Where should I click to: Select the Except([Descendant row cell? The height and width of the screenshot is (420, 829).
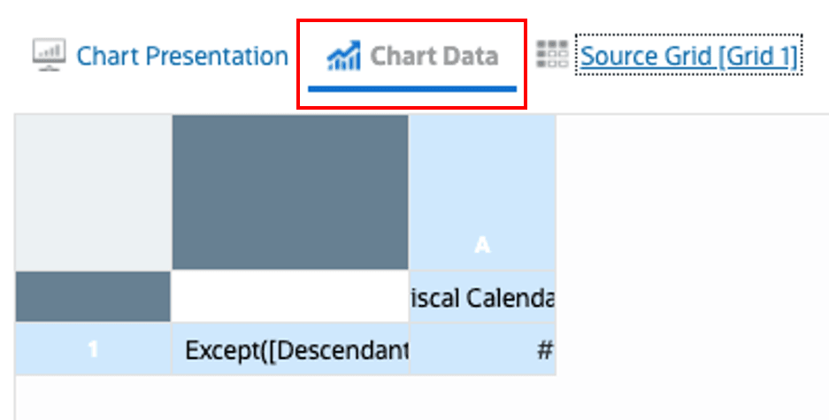[290, 350]
